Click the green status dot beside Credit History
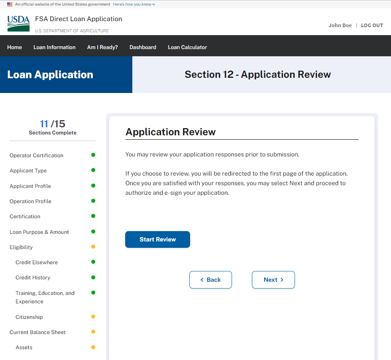This screenshot has width=391, height=360. (93, 277)
